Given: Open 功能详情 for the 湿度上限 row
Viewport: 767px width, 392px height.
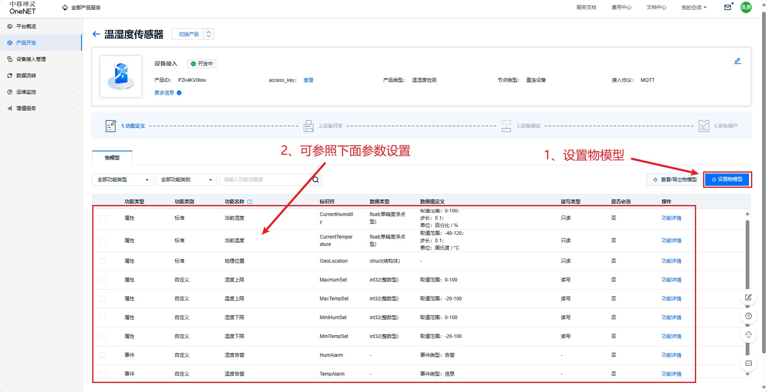Looking at the screenshot, I should pos(671,280).
